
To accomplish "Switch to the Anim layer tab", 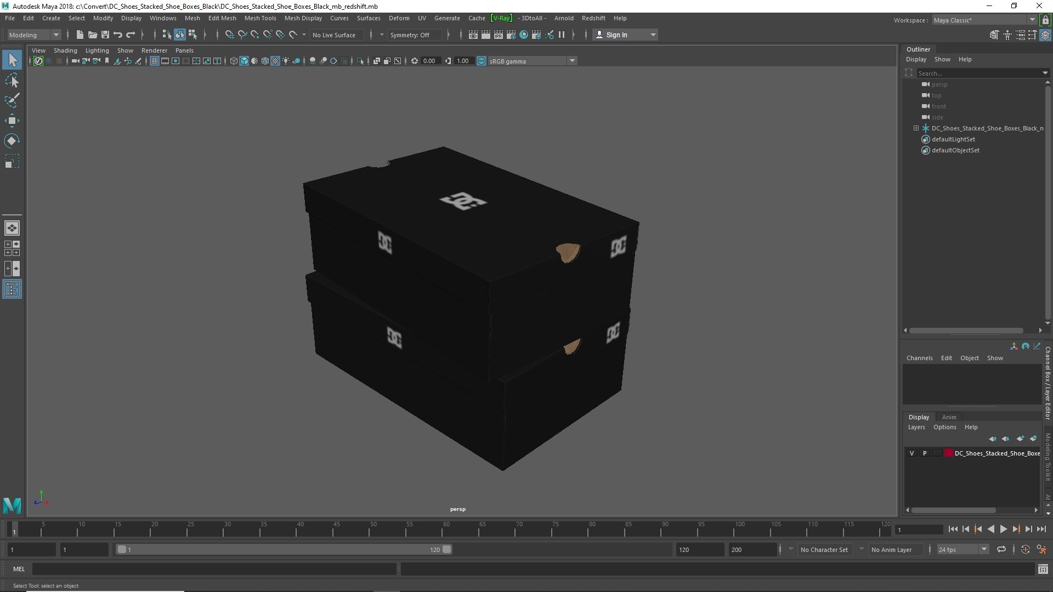I will (949, 417).
